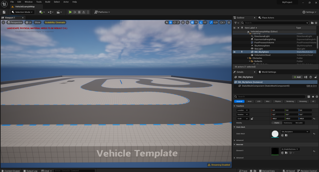Image resolution: width=319 pixels, height=172 pixels.
Task: Click the Save icon in the toolbar
Action: coord(4,12)
